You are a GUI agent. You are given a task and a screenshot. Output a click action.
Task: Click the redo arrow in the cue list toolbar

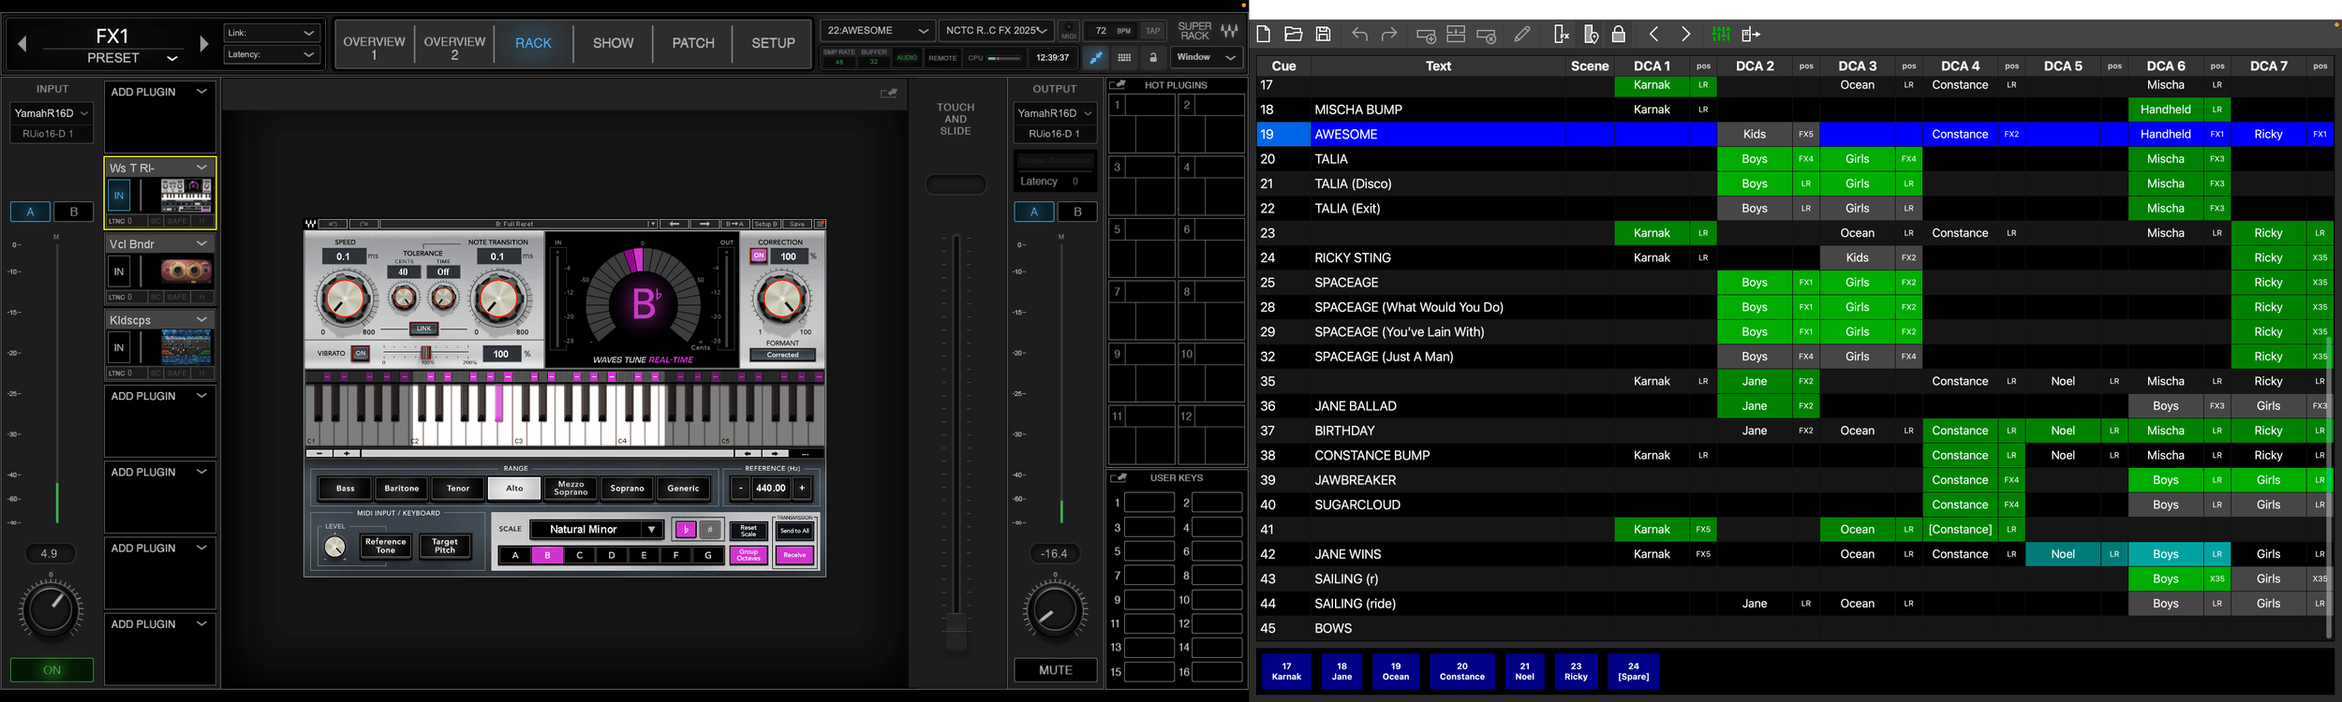tap(1389, 35)
